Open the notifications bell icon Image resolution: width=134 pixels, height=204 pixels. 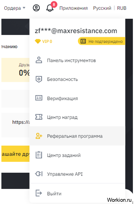click(50, 8)
